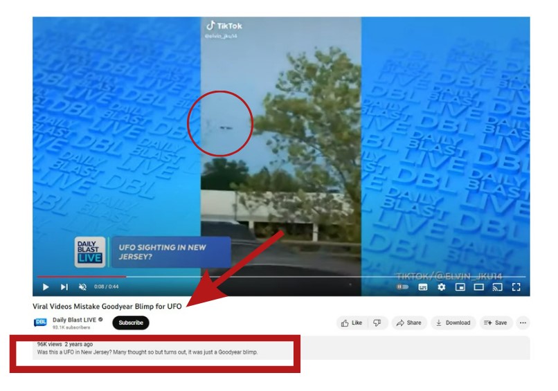Screen dimensions: 558x391
Task: Enable theater mode view
Action: (478, 287)
